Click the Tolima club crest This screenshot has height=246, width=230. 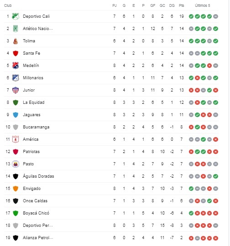16,41
